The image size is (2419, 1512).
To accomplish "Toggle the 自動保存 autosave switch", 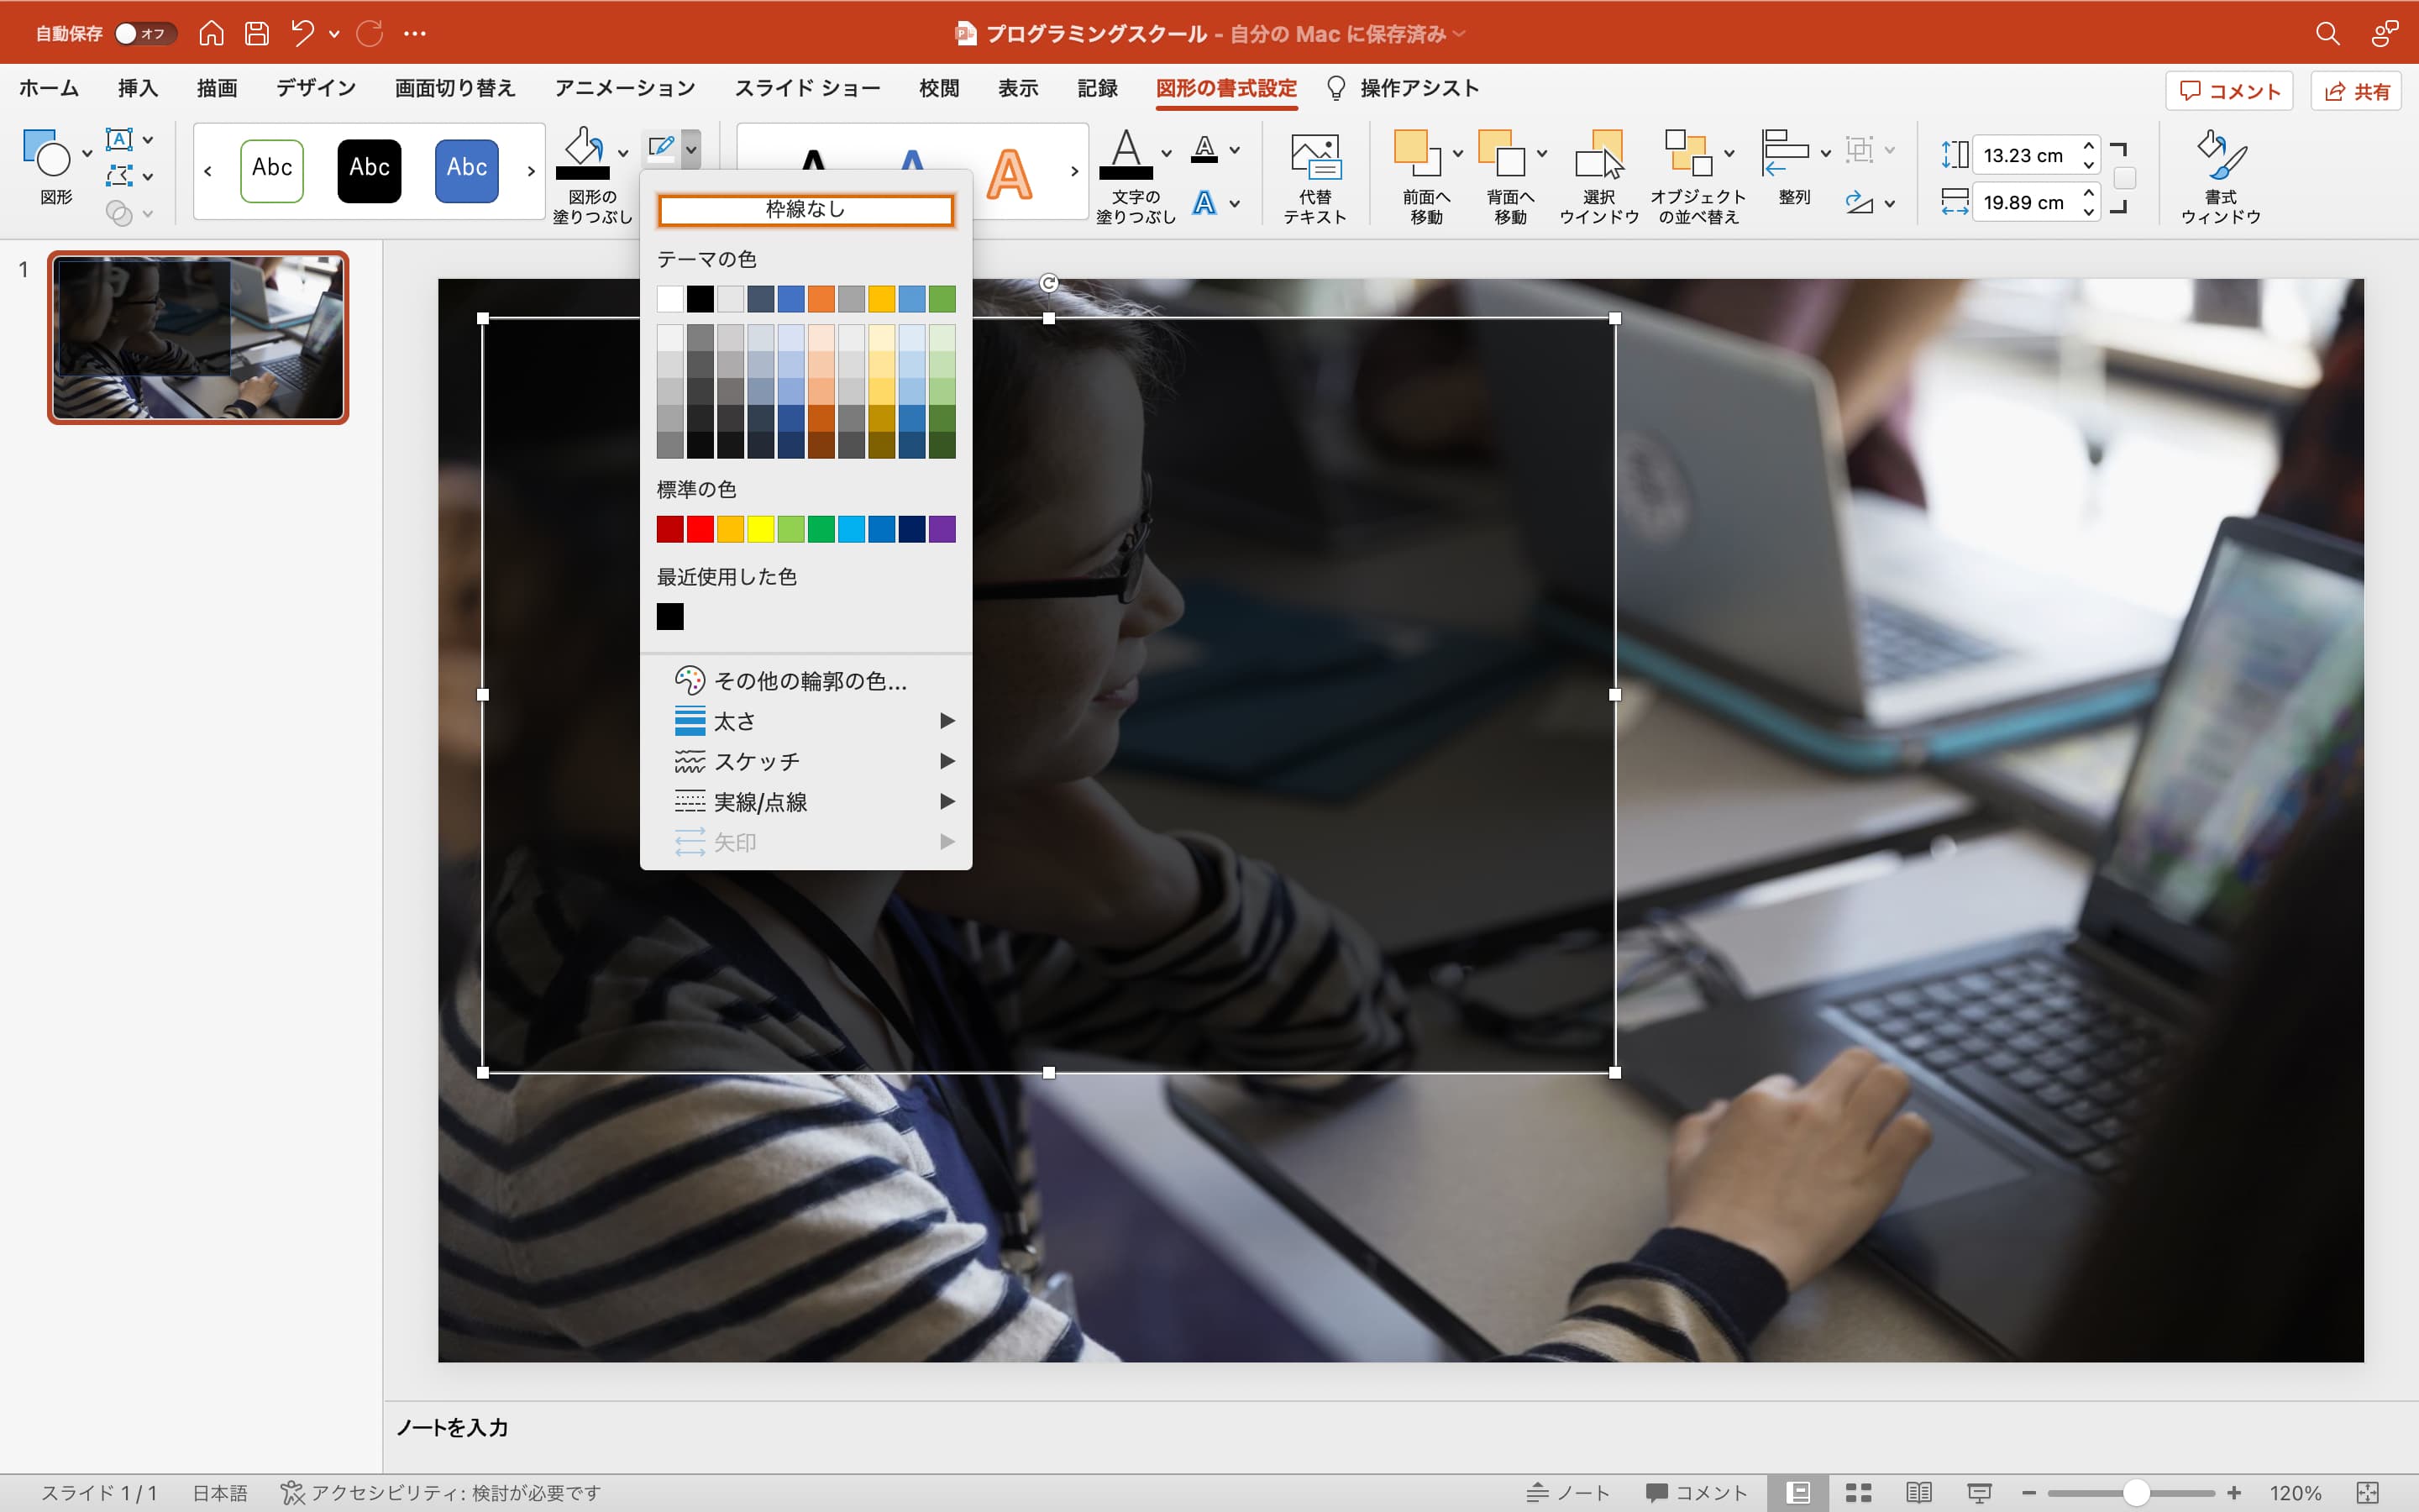I will point(145,34).
